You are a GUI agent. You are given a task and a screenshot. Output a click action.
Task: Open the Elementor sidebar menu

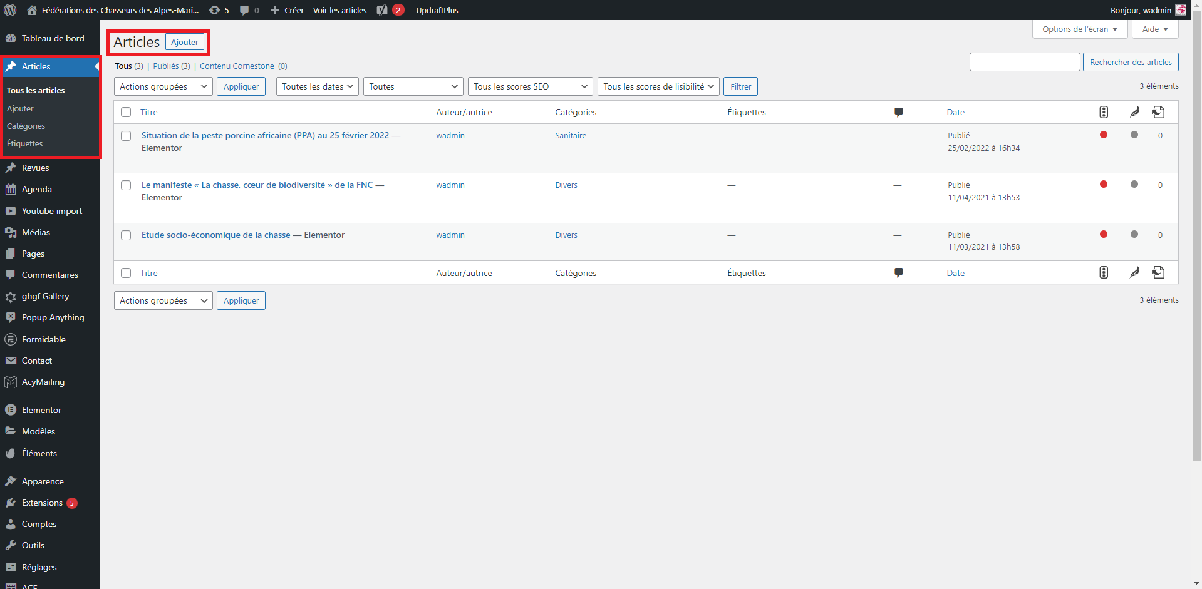click(x=42, y=409)
